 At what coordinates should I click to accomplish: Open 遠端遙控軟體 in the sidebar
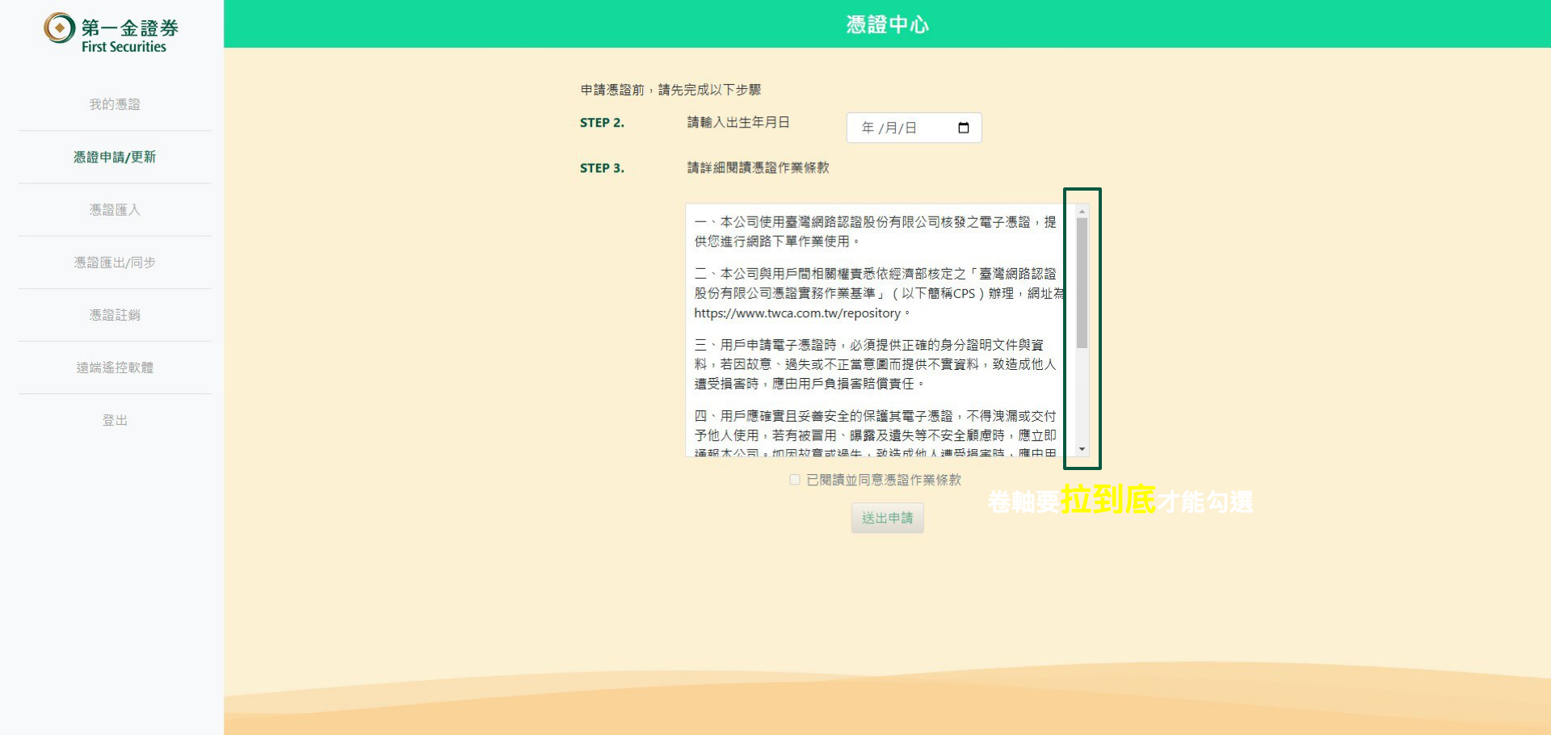click(115, 367)
